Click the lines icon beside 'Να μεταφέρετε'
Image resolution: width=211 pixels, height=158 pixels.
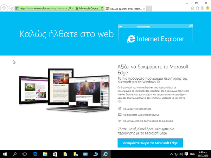pos(120,121)
